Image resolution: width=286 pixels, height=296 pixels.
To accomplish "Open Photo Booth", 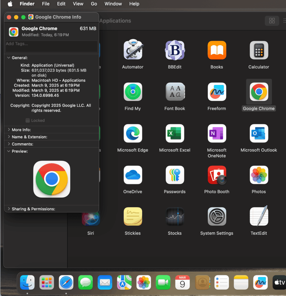I will (x=217, y=175).
